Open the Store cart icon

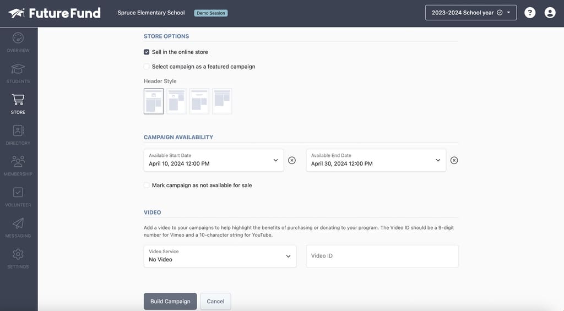click(18, 100)
